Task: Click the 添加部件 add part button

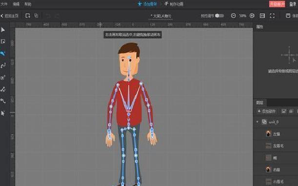Action: tap(266, 111)
